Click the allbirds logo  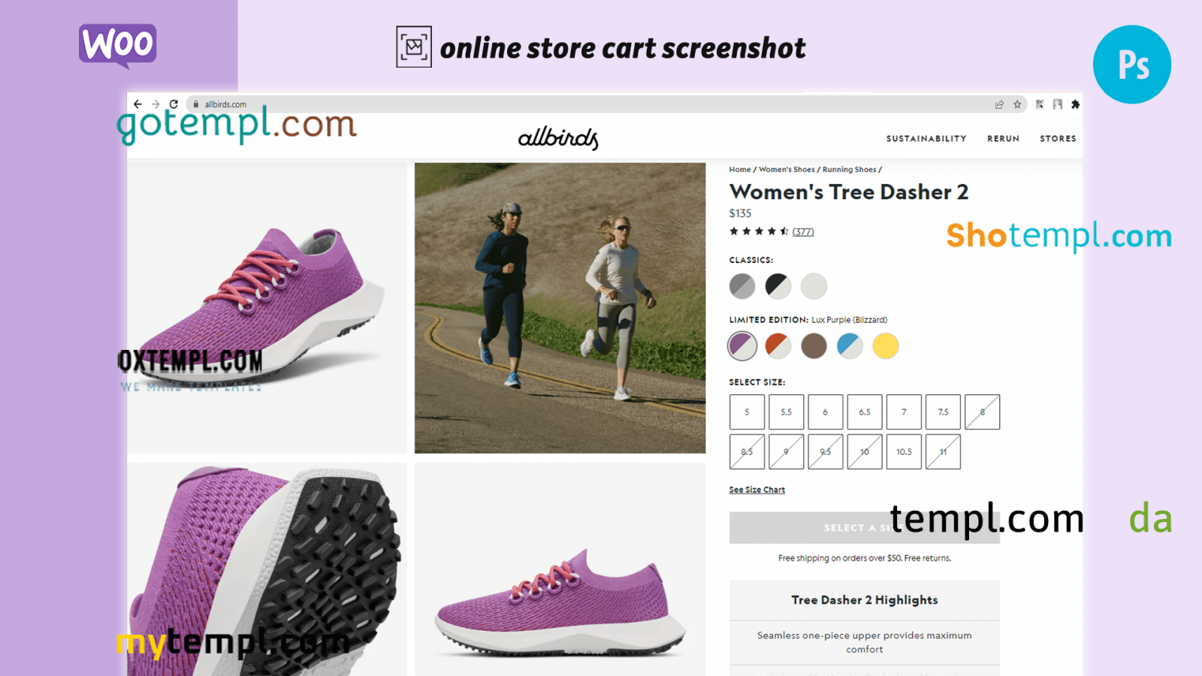point(558,138)
